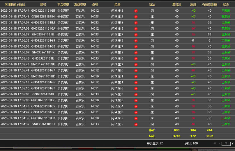Screen dimensions: 235x151
Task: Play replay for round GN033261181IH
Action: 136,124
